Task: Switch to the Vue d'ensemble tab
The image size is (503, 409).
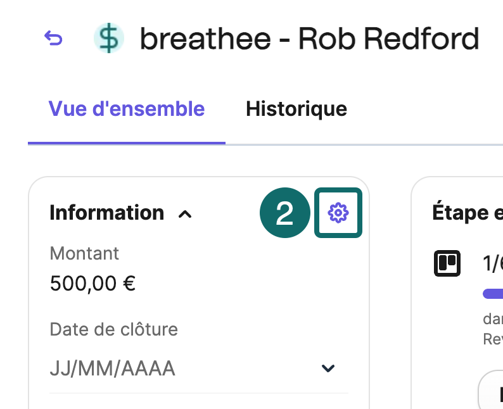Action: coord(127,109)
